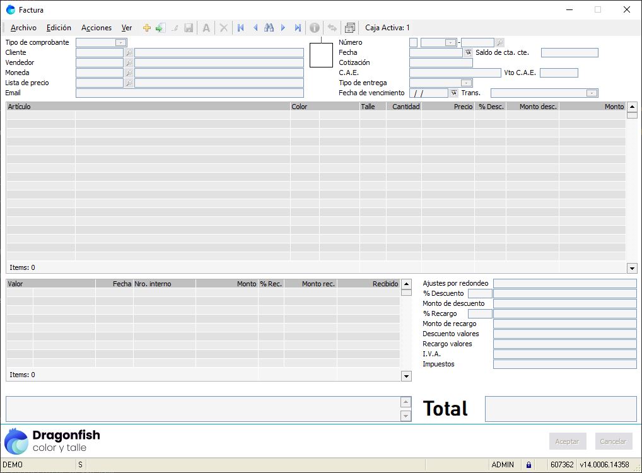Open the Tipo de entrega dropdown
Viewport: 642px width, 473px height.
pyautogui.click(x=466, y=83)
